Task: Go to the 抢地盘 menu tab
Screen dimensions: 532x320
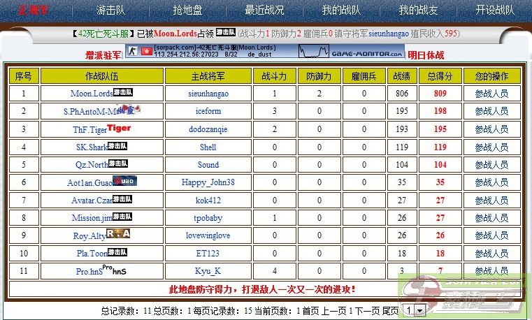Action: click(x=187, y=10)
